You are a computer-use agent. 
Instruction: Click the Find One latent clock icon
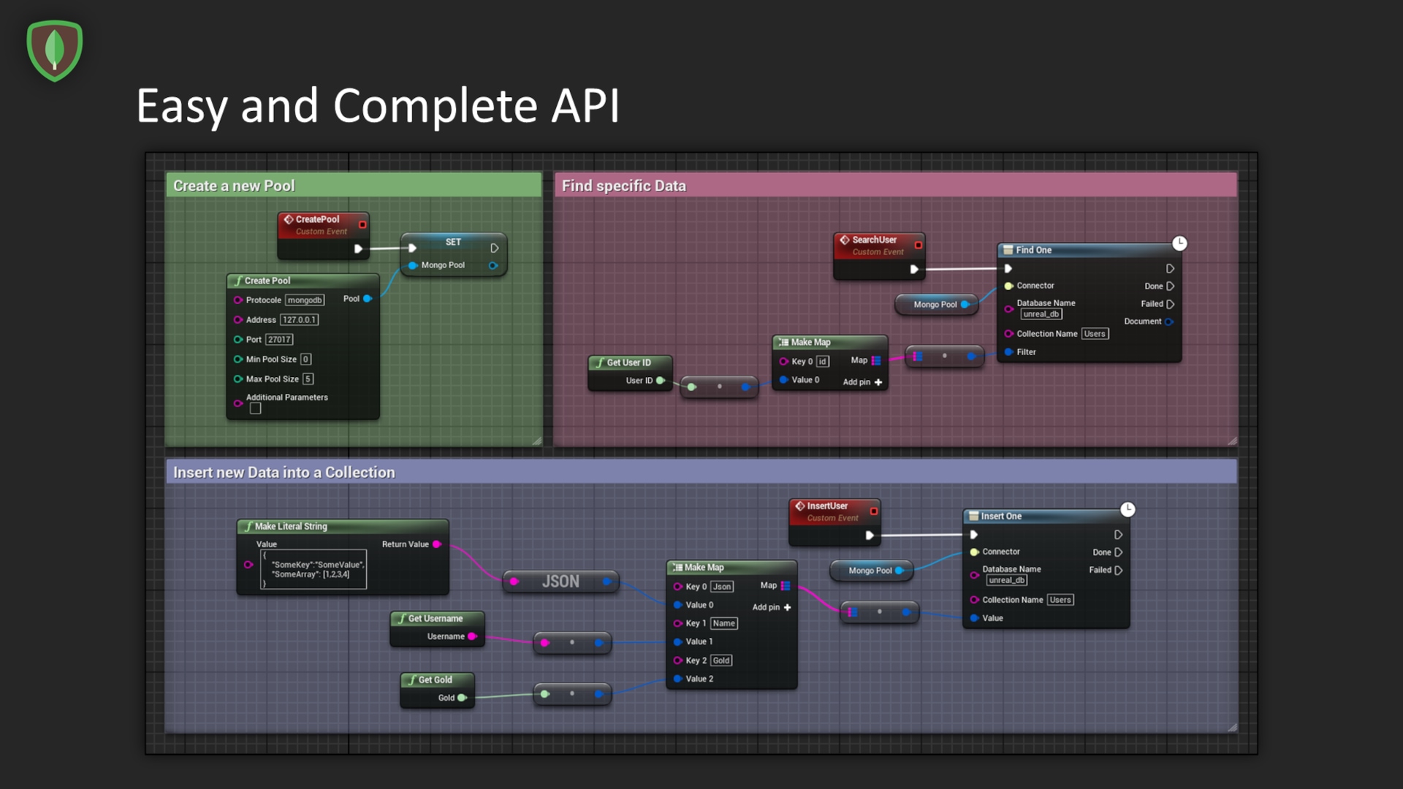point(1179,243)
